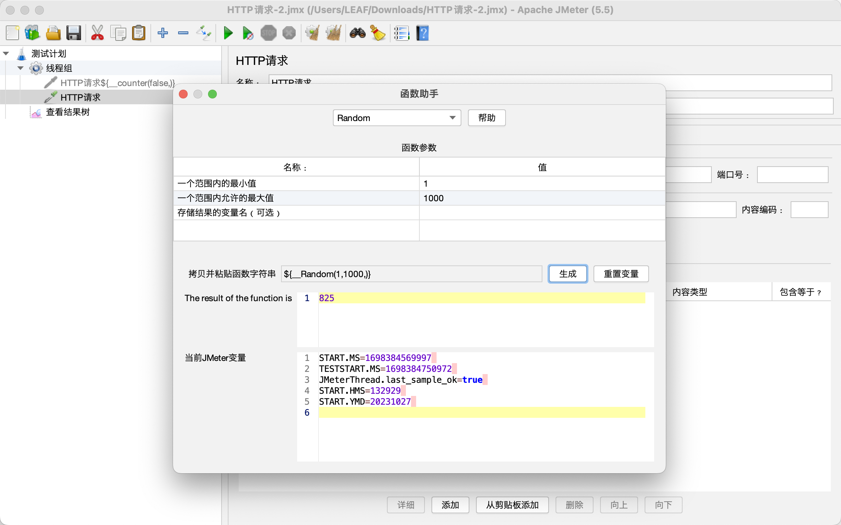This screenshot has height=525, width=841.
Task: Click the Clear all broom icons
Action: coord(333,33)
